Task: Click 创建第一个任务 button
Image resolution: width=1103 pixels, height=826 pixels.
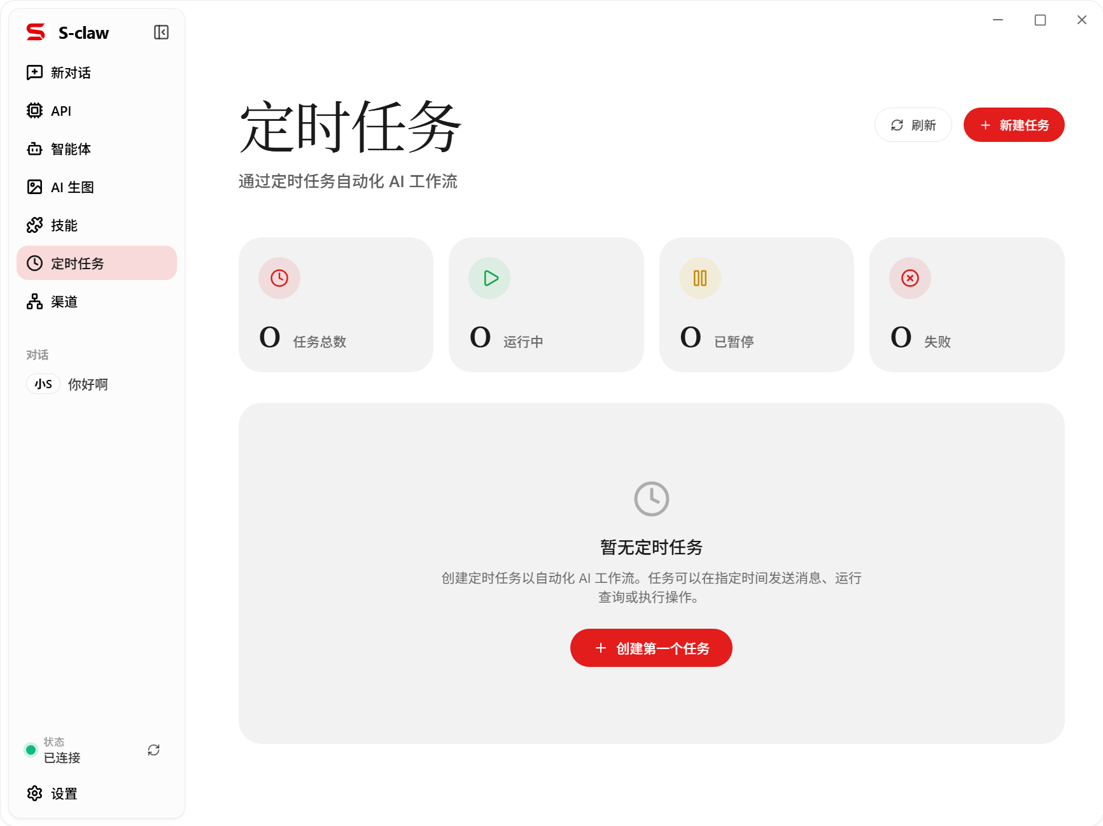Action: [651, 648]
